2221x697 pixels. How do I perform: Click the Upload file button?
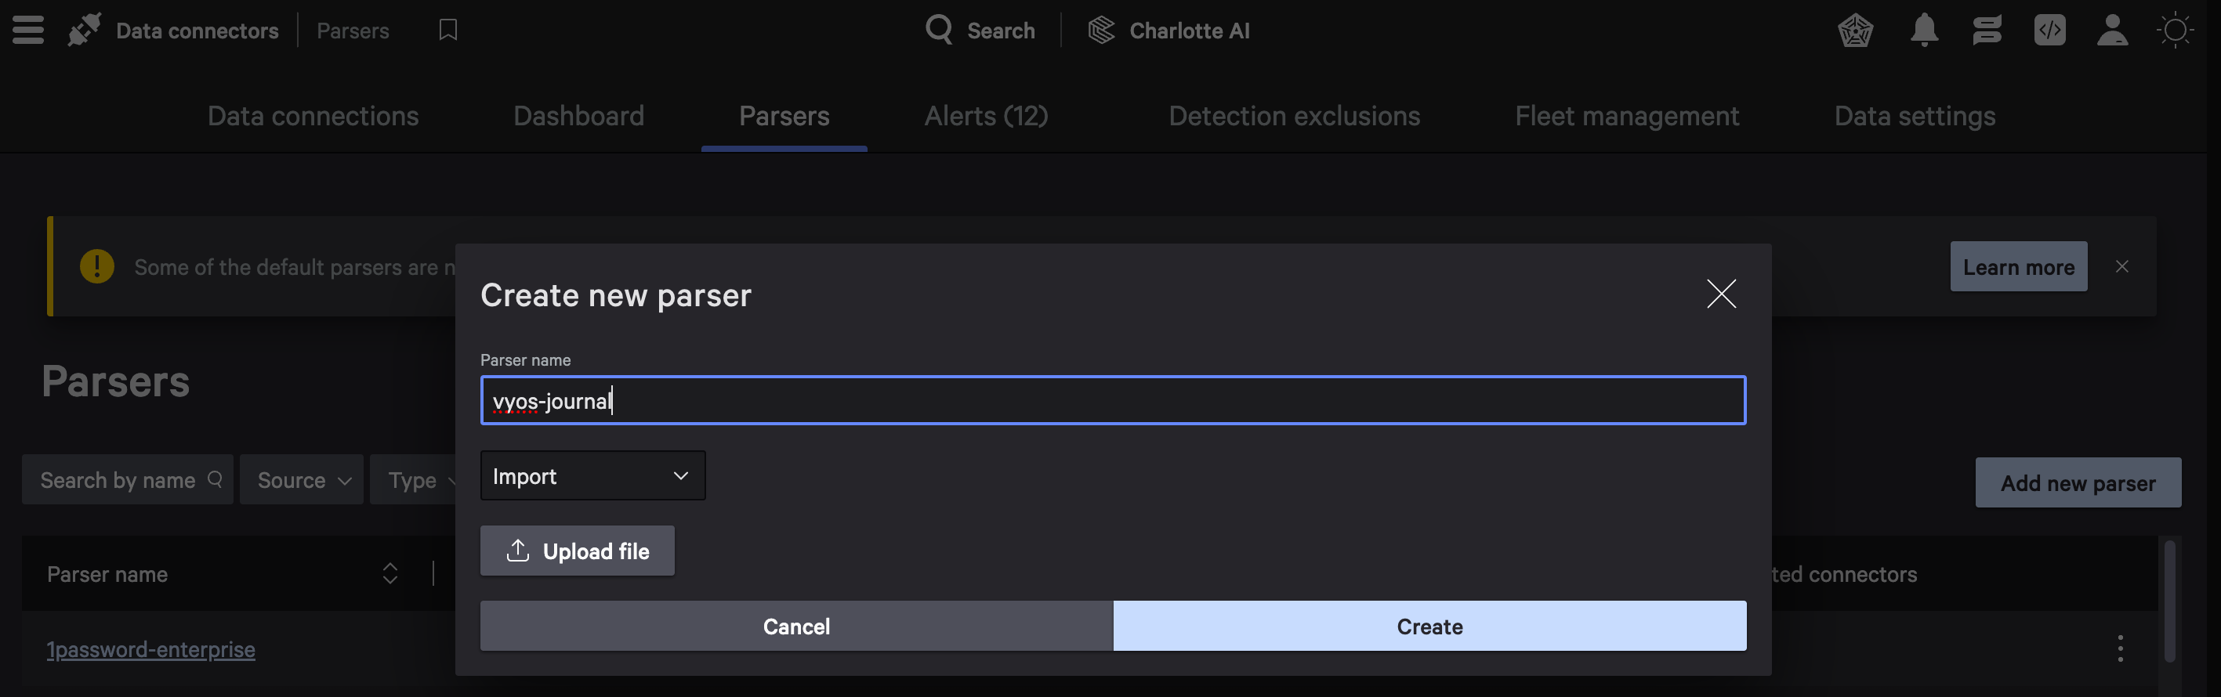tap(577, 551)
